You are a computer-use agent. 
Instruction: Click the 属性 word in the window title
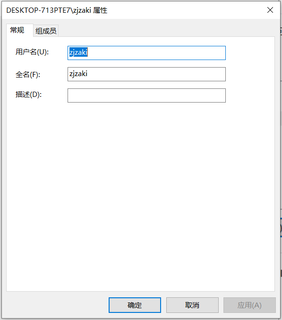100,10
